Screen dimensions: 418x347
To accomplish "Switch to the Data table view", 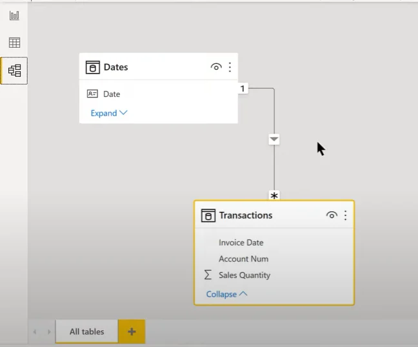I will pyautogui.click(x=14, y=43).
